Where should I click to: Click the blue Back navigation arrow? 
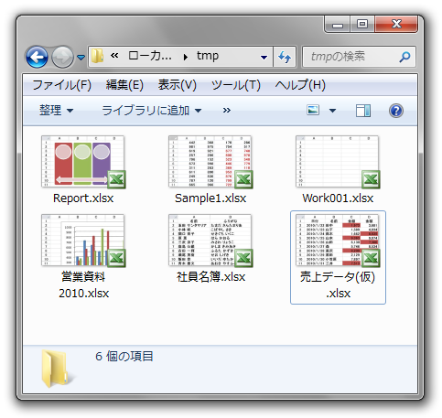[37, 57]
